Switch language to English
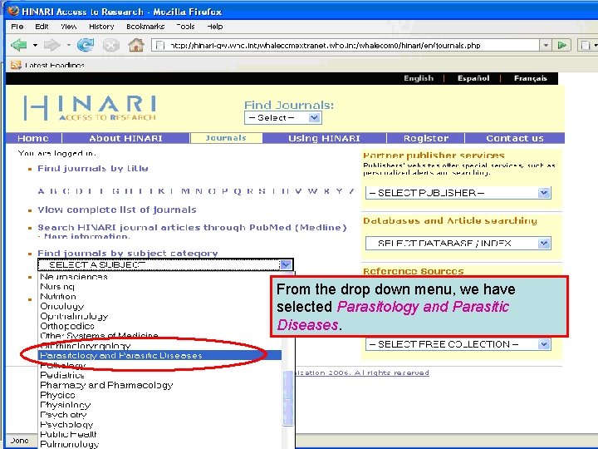This screenshot has height=449, width=598. tap(419, 78)
